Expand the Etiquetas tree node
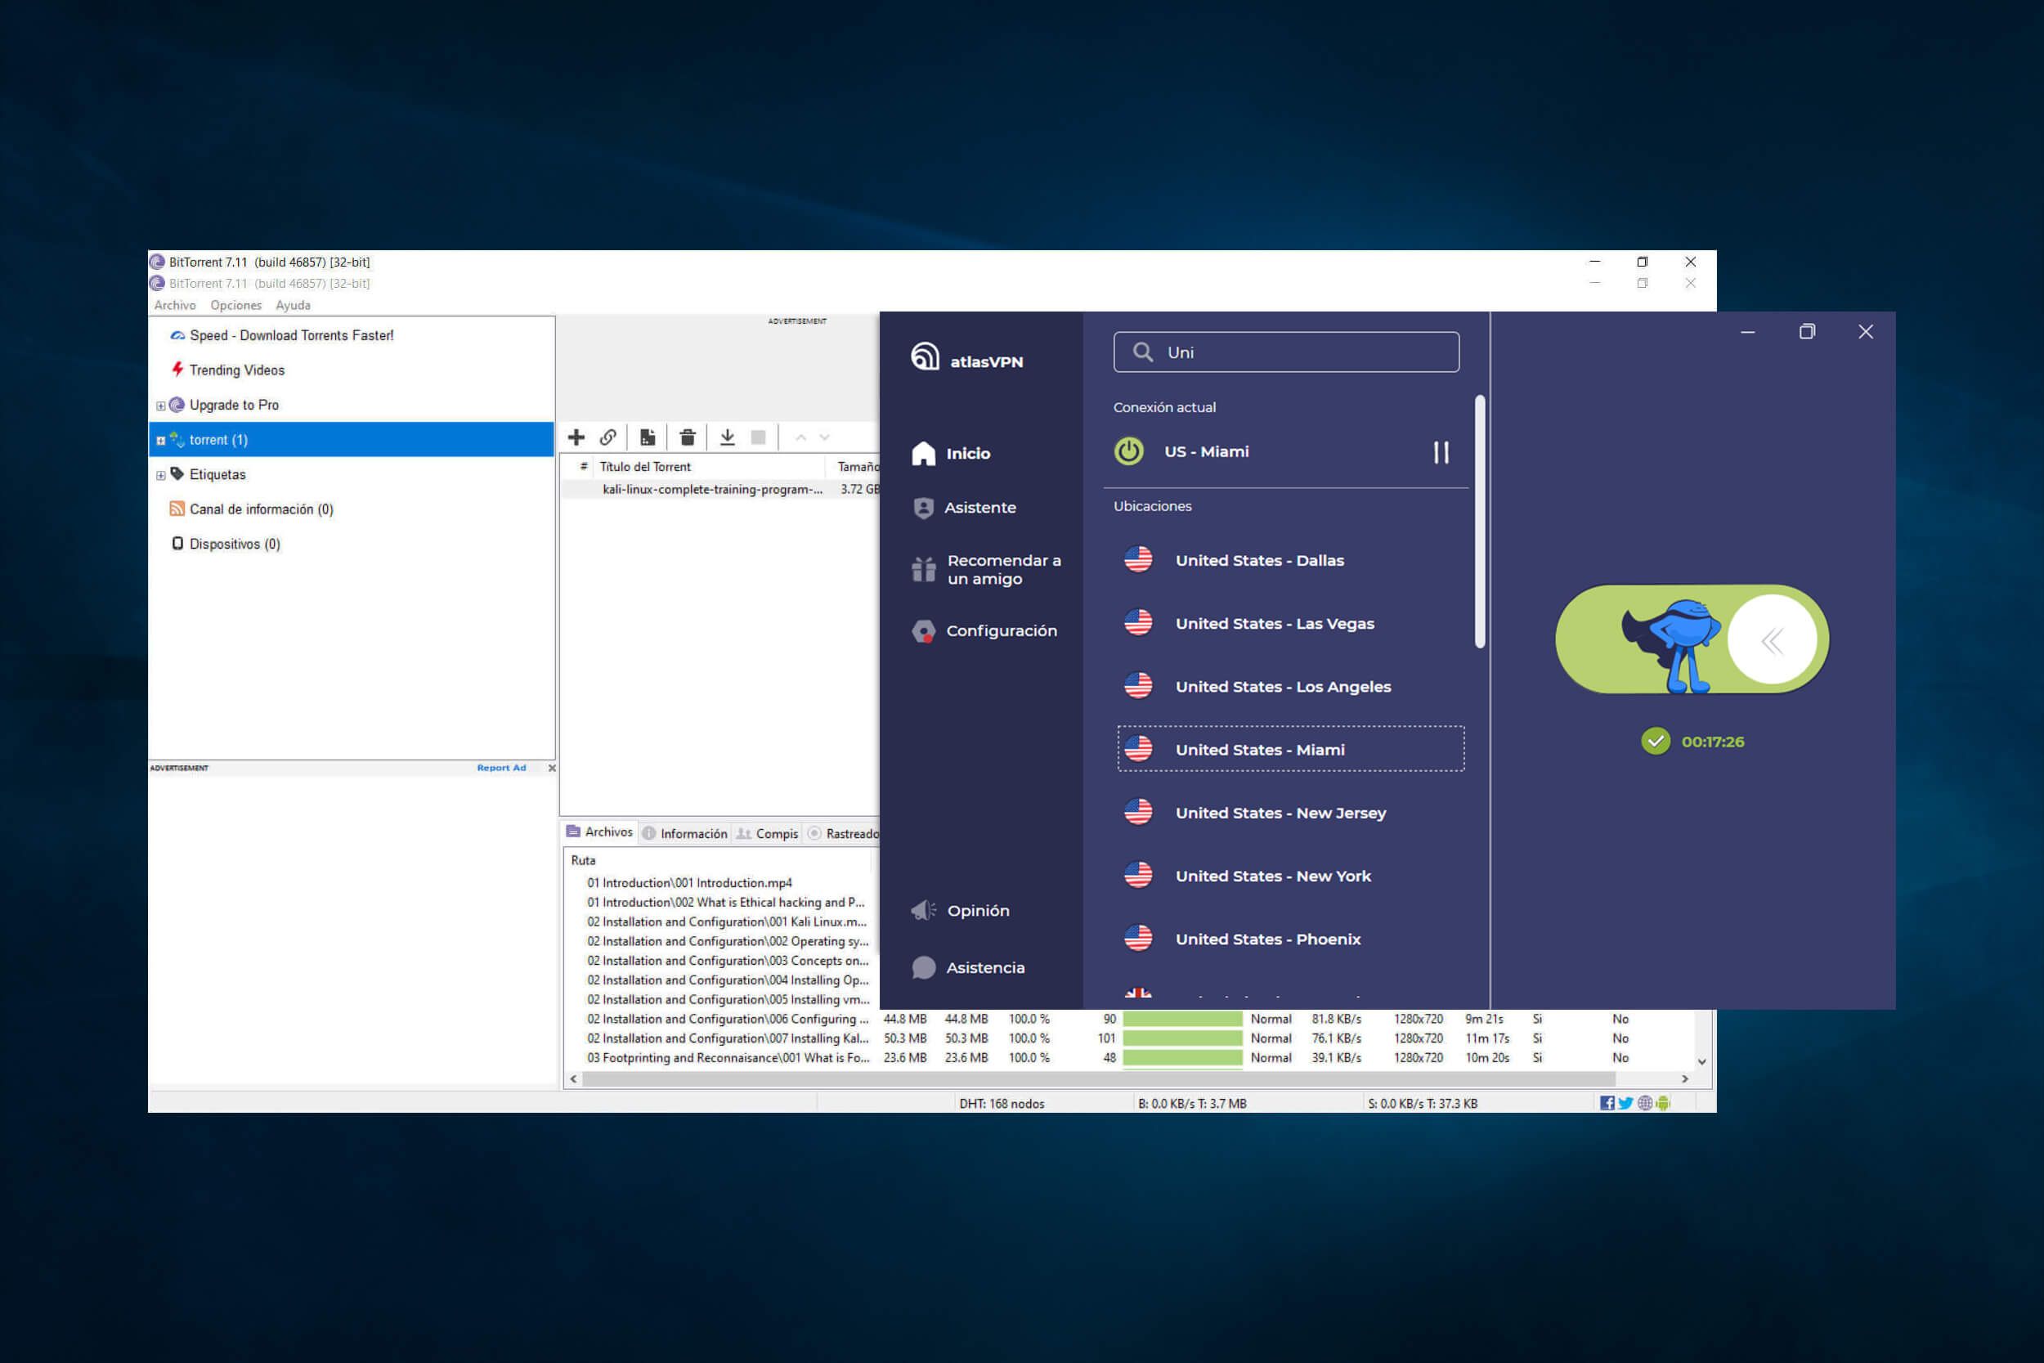This screenshot has height=1363, width=2044. [161, 476]
